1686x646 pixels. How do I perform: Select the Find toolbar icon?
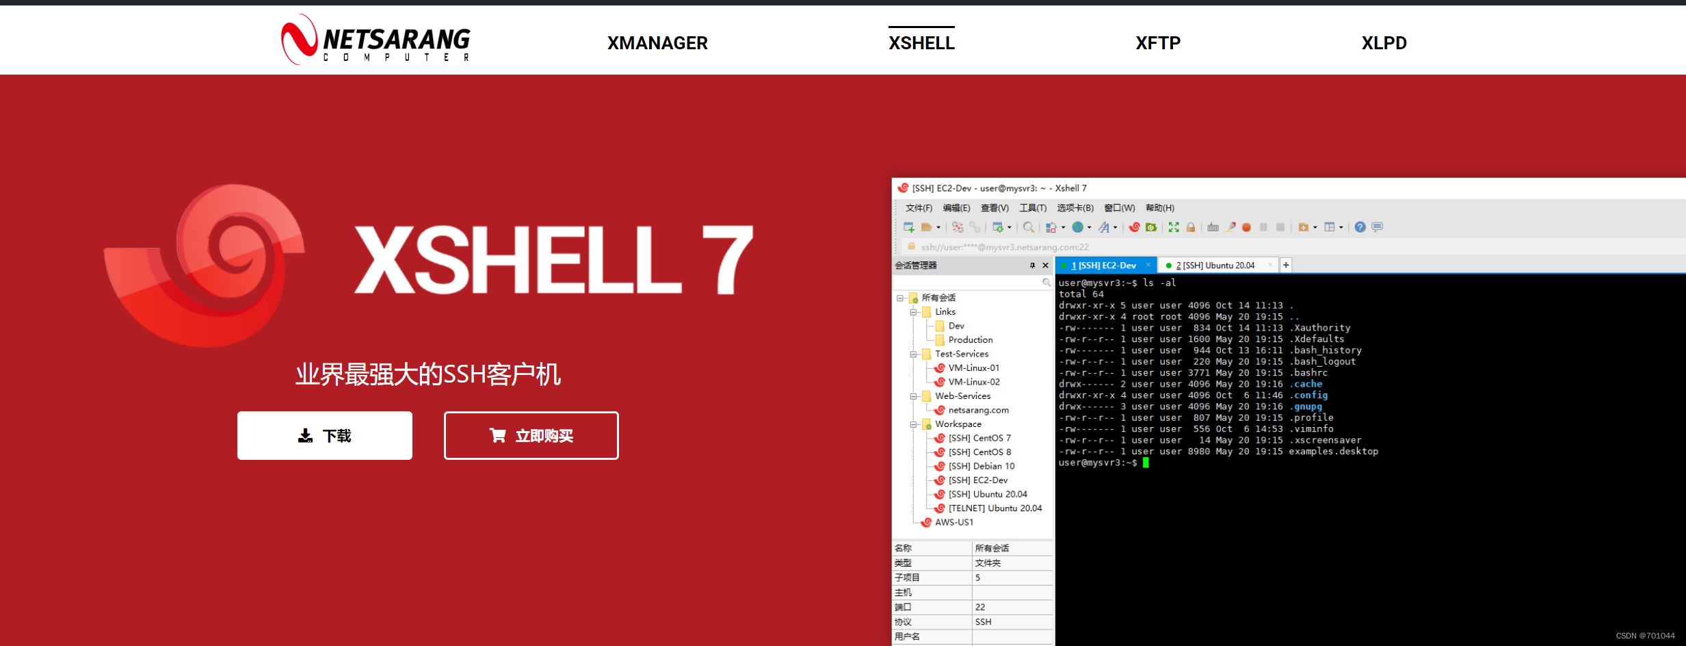coord(1029,227)
